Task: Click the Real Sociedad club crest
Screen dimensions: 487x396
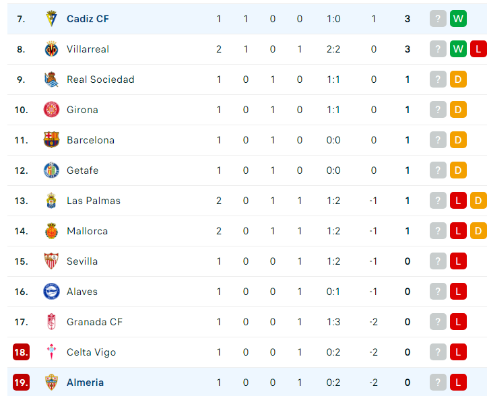Action: (x=51, y=79)
